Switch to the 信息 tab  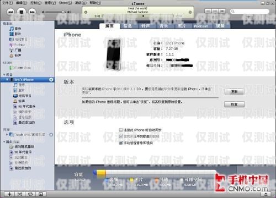128,26
